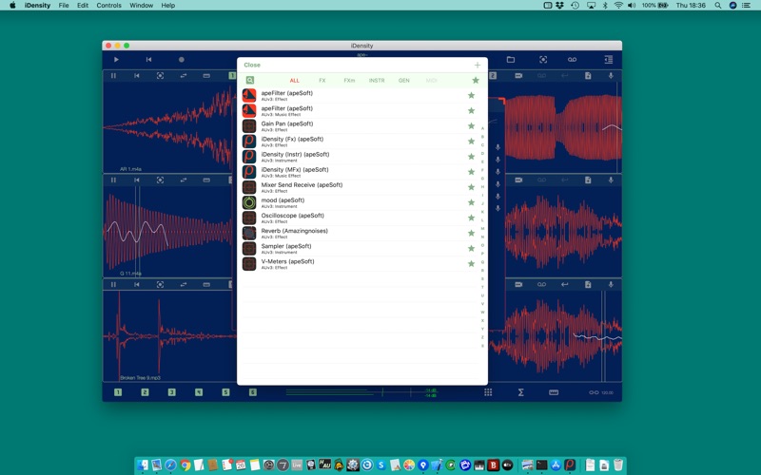Select apeFilter (apeSoft) AUv3: Effect
This screenshot has width=761, height=475.
[x=360, y=96]
